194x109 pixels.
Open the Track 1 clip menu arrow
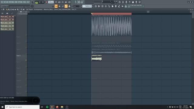click(x=92, y=16)
